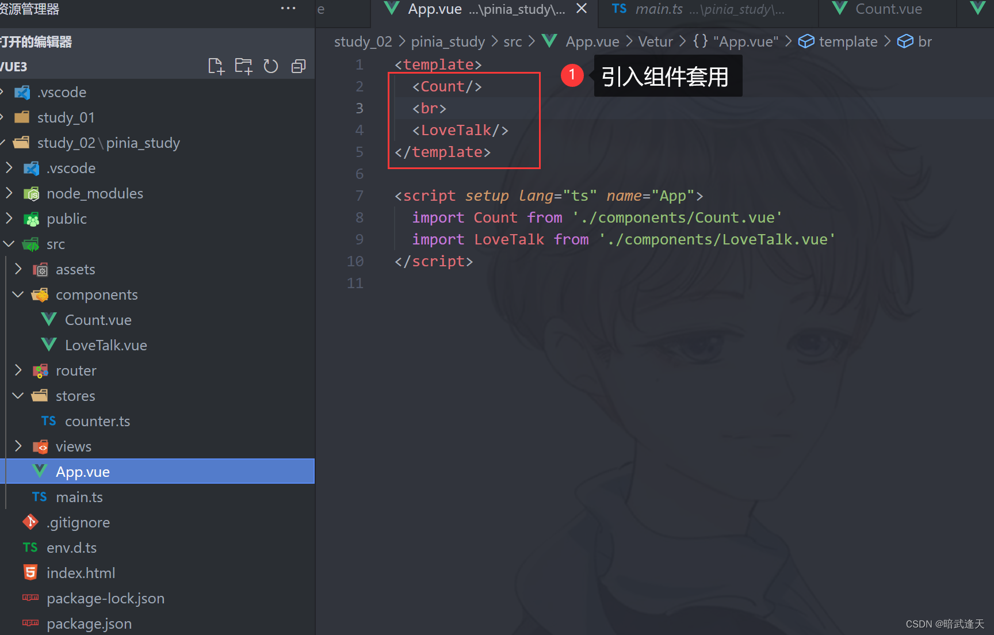
Task: Click the public folder icon
Action: pos(31,219)
